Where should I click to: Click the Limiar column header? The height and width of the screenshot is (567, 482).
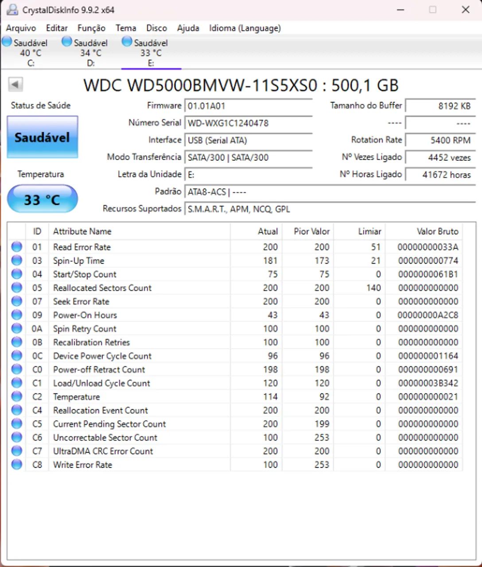(359, 231)
